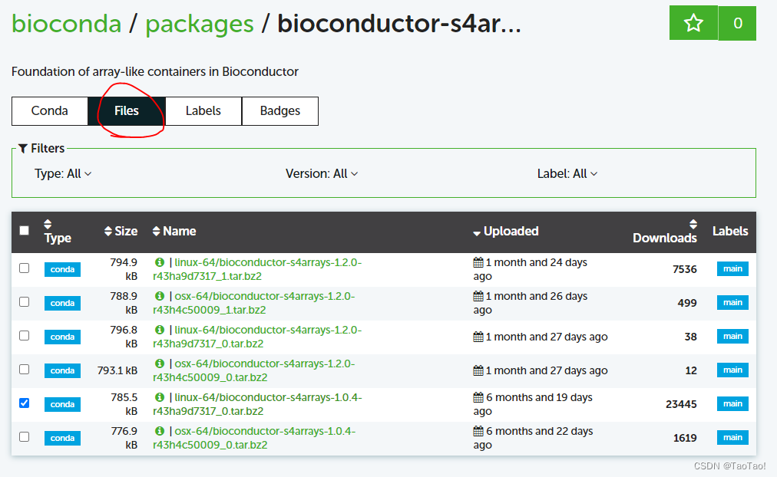Open linux-64 s4arrays-1.2.0 r43ha9d7317_1 file link
This screenshot has height=477, width=777.
tap(257, 269)
